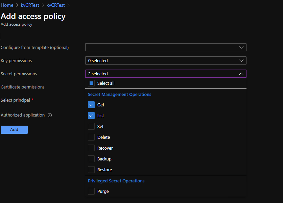283x203 pixels.
Task: Click the Authorized application info icon
Action: coord(50,115)
